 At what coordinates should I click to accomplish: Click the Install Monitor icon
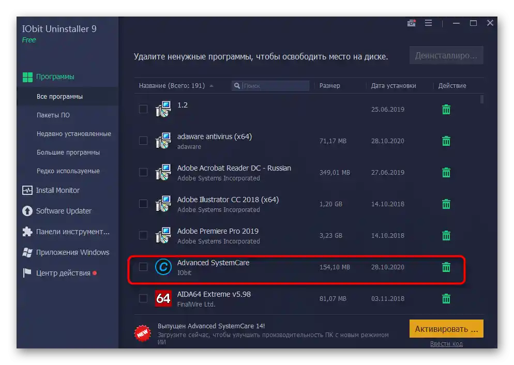pyautogui.click(x=27, y=190)
